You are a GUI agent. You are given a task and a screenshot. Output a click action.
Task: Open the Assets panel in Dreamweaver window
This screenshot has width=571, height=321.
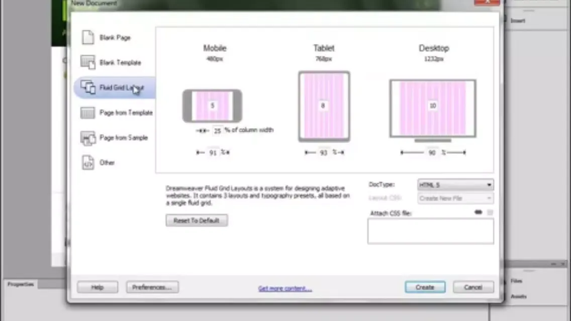519,296
